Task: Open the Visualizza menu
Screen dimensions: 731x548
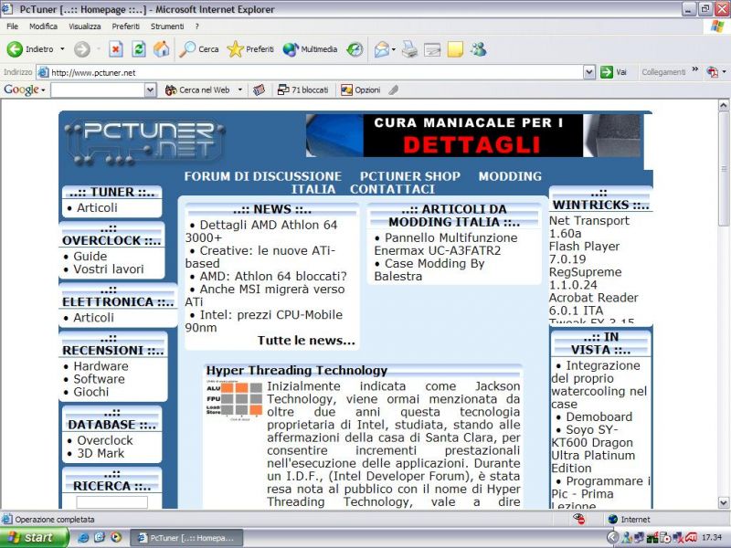Action: (85, 26)
